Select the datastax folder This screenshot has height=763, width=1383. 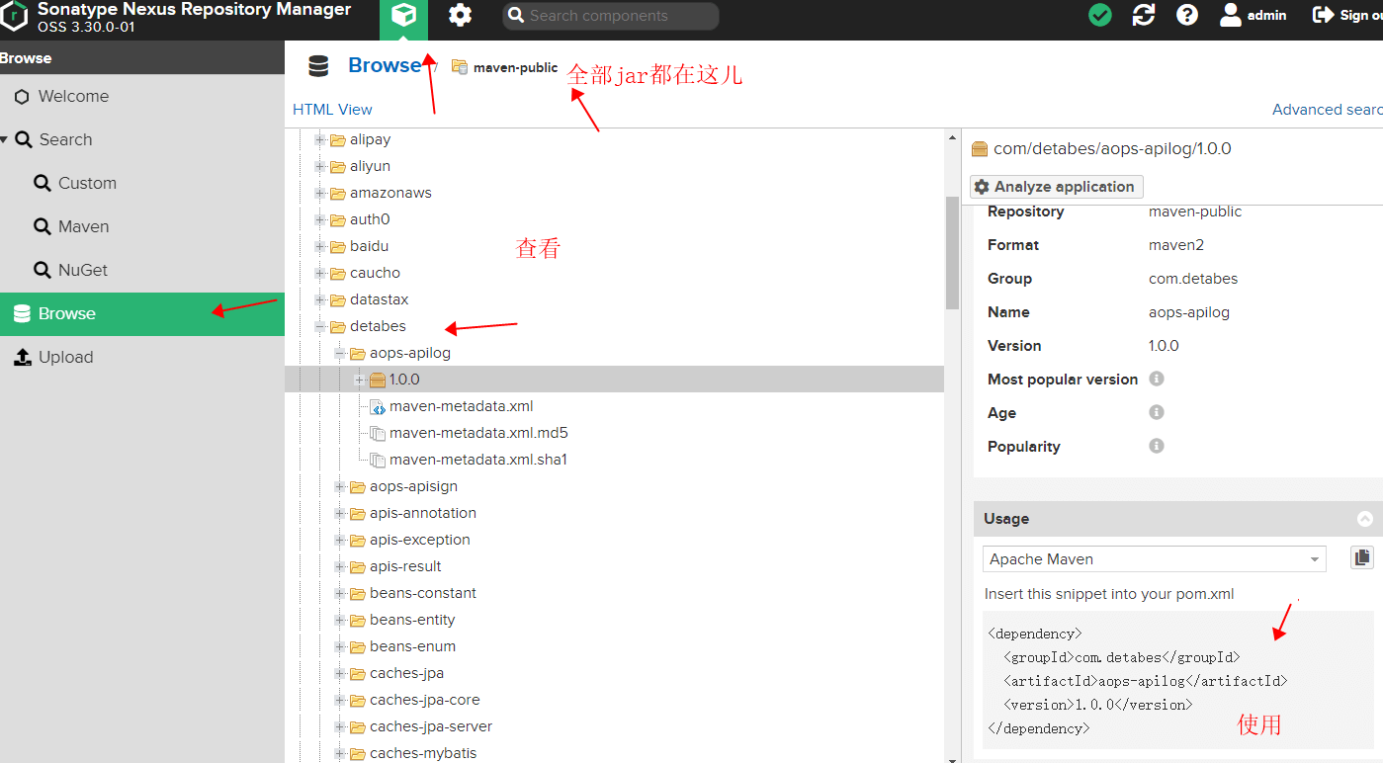pos(379,299)
